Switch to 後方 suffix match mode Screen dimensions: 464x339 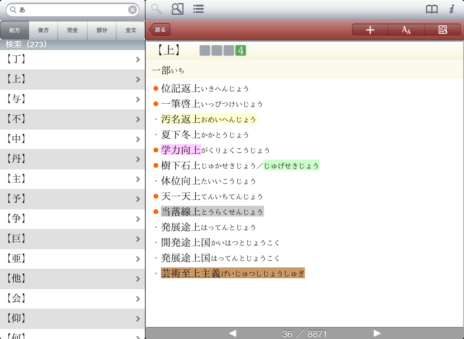point(43,30)
